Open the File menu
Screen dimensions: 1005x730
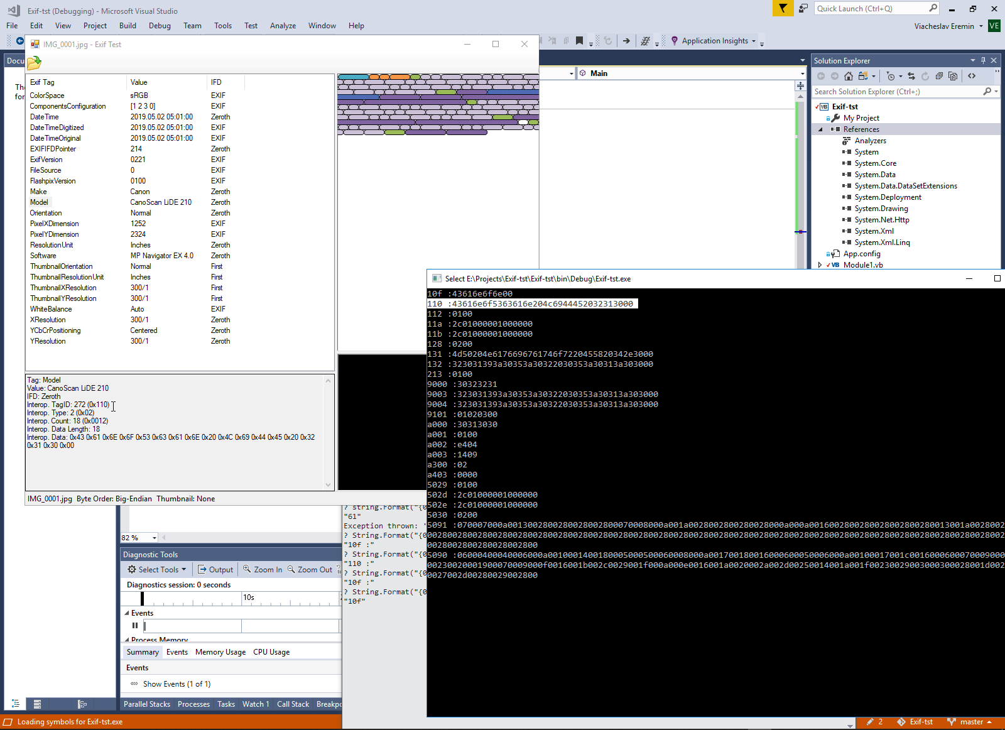[x=12, y=26]
